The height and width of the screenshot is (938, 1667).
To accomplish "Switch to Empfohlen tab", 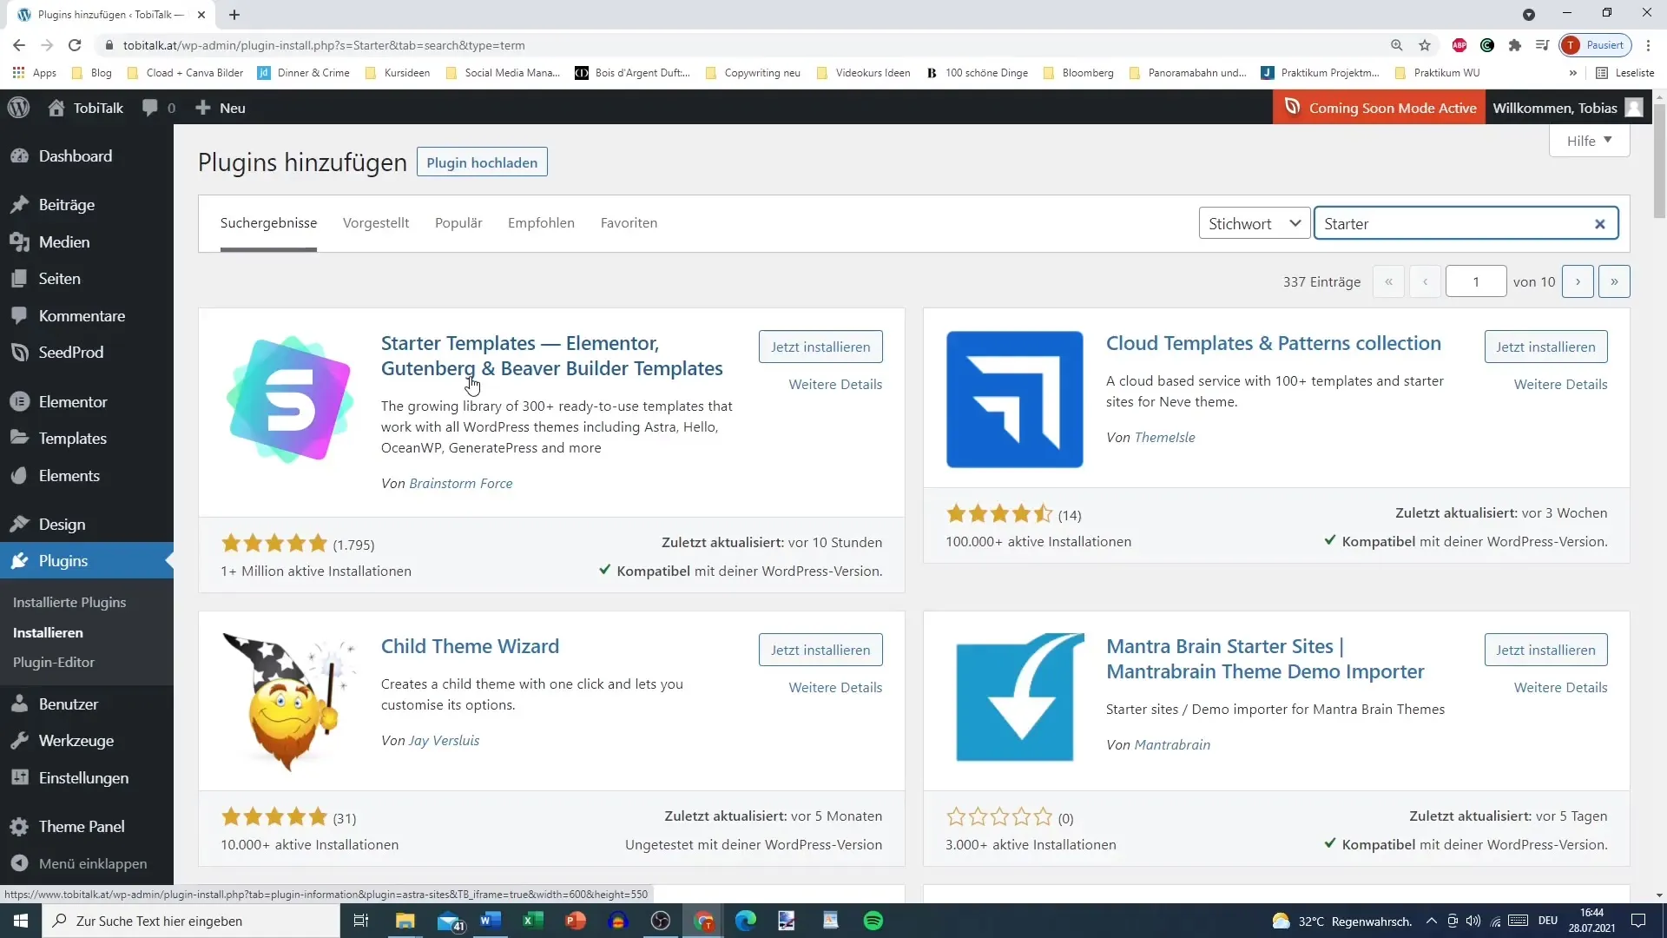I will 541,223.
